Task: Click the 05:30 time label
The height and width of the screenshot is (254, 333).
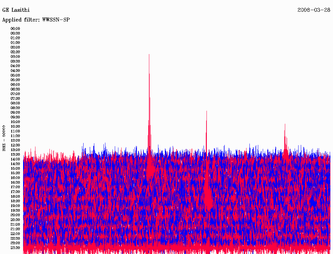Action: pos(15,80)
